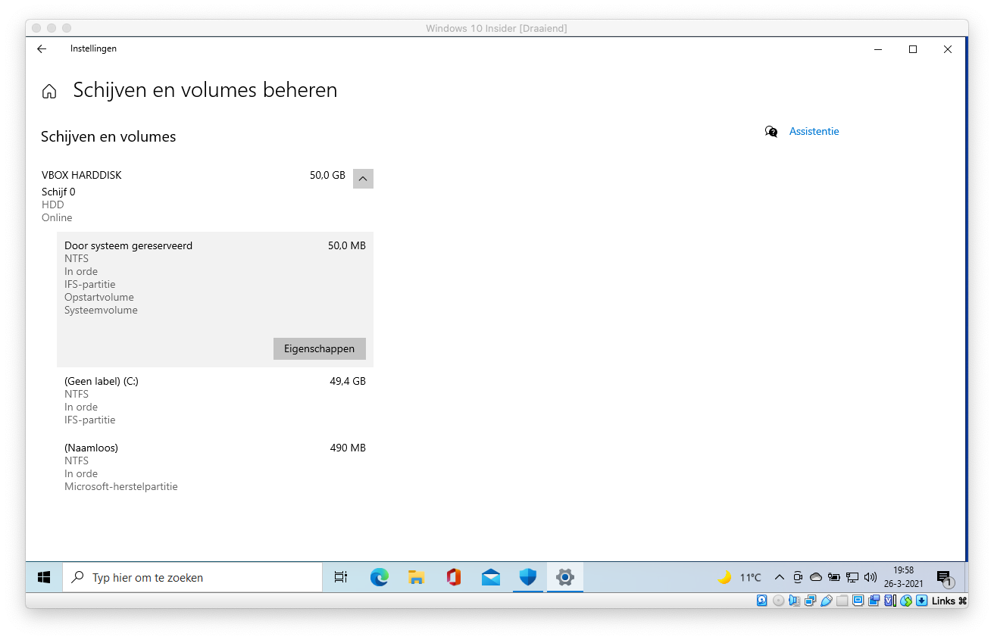994x640 pixels.
Task: Show hidden system tray icons
Action: pos(779,577)
